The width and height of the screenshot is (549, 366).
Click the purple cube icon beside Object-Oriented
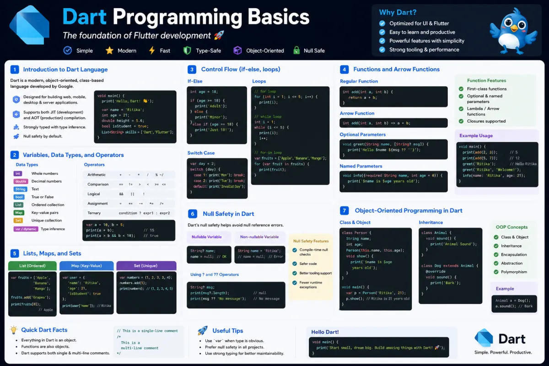click(237, 50)
